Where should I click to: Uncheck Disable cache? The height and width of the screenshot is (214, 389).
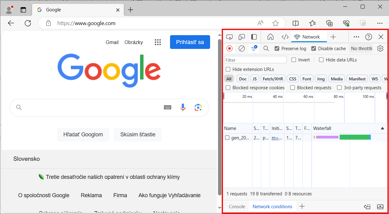pos(313,48)
